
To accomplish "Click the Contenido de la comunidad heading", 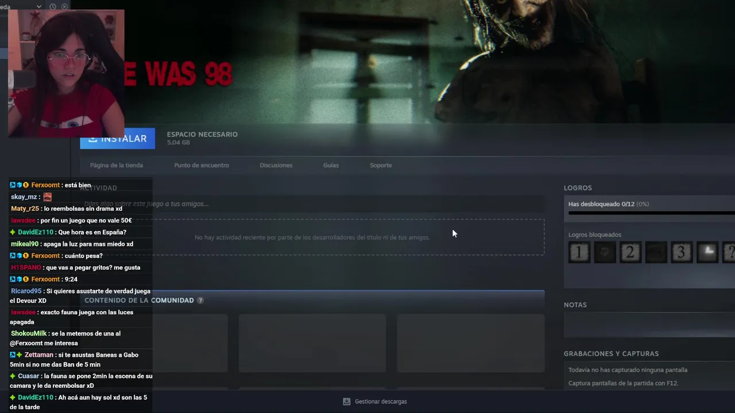I will (139, 300).
